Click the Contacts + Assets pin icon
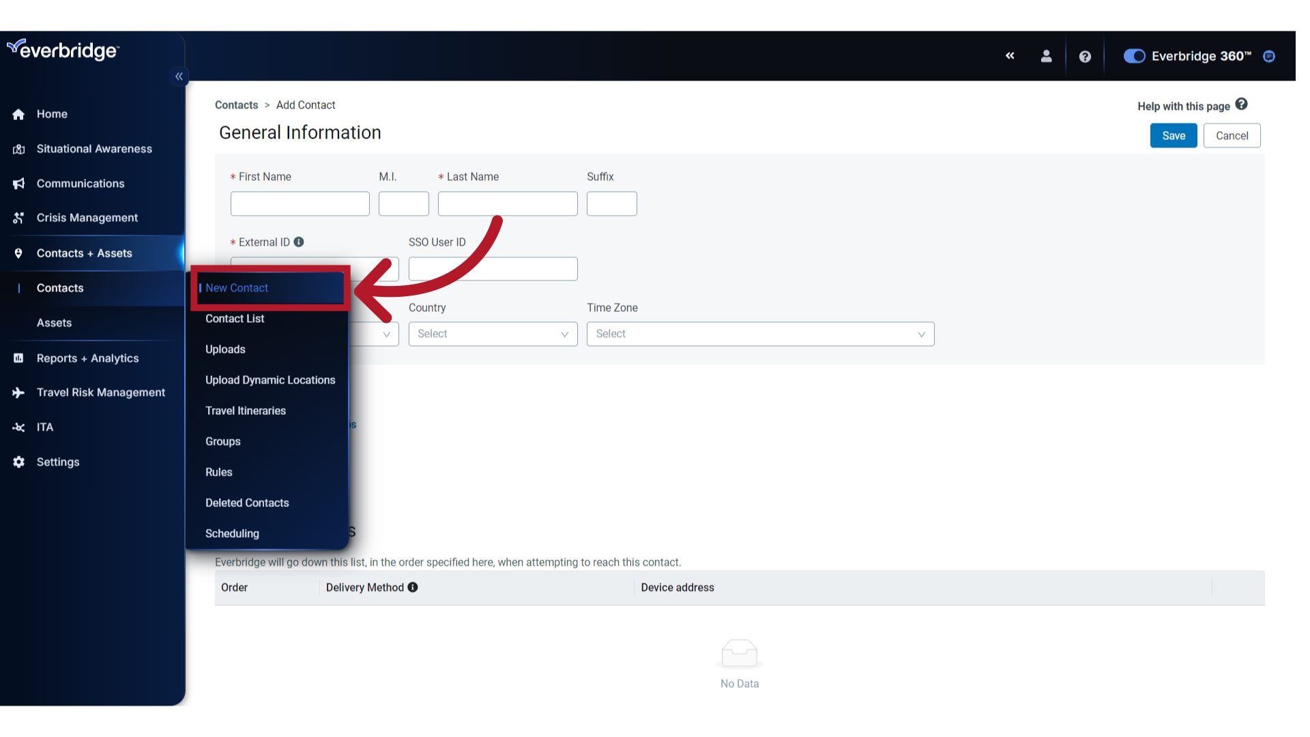The height and width of the screenshot is (737, 1310). pos(18,253)
